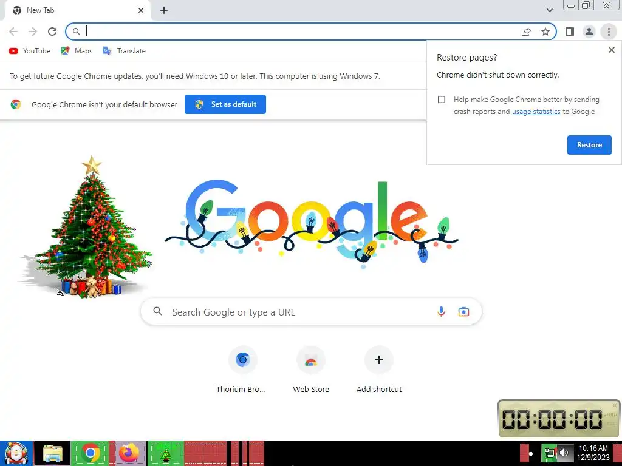Bookmark this tab with the star icon
The height and width of the screenshot is (466, 622).
(x=545, y=32)
